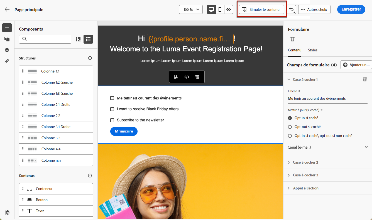Select the Colonne 1:3 Gauche structure
The image size is (372, 220).
click(x=56, y=93)
